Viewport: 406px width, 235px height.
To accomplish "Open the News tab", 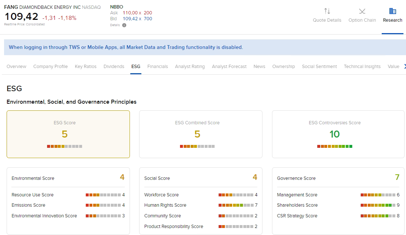I will [x=259, y=67].
